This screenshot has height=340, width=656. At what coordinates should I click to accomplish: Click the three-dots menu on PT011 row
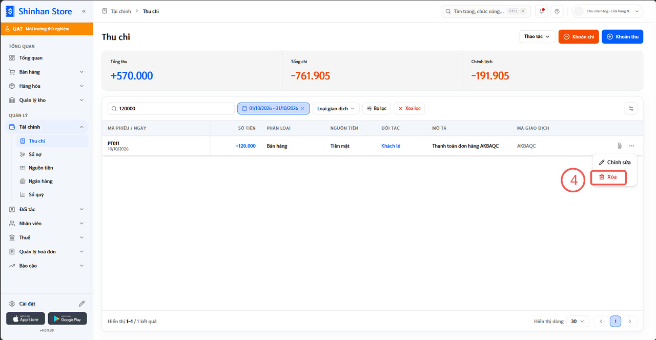pyautogui.click(x=631, y=146)
